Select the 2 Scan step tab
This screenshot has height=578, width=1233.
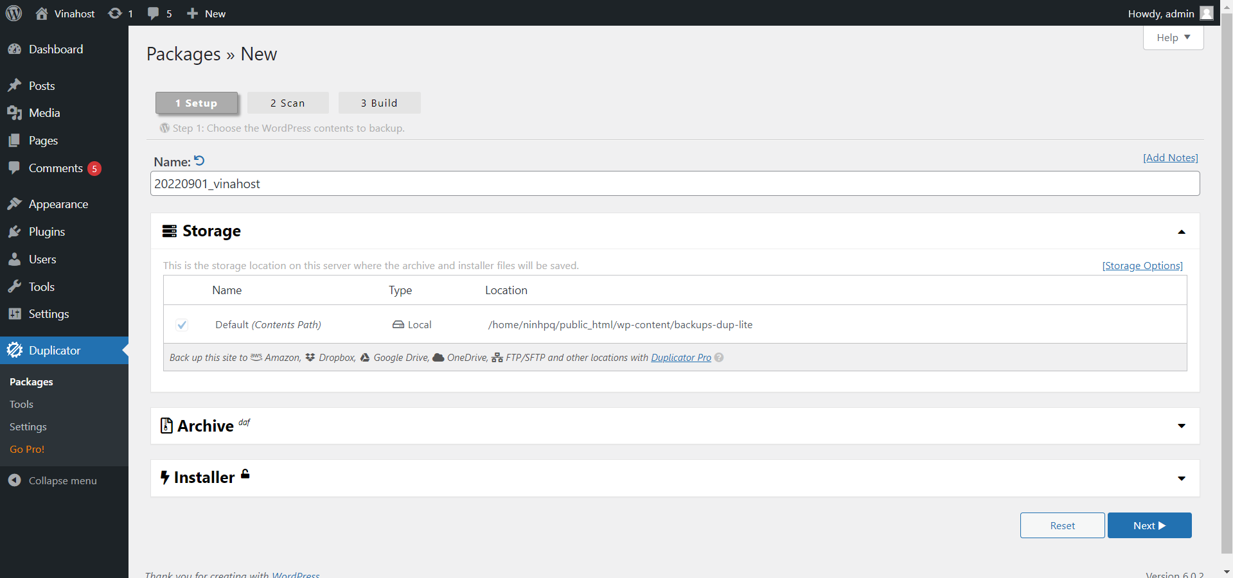click(x=288, y=103)
